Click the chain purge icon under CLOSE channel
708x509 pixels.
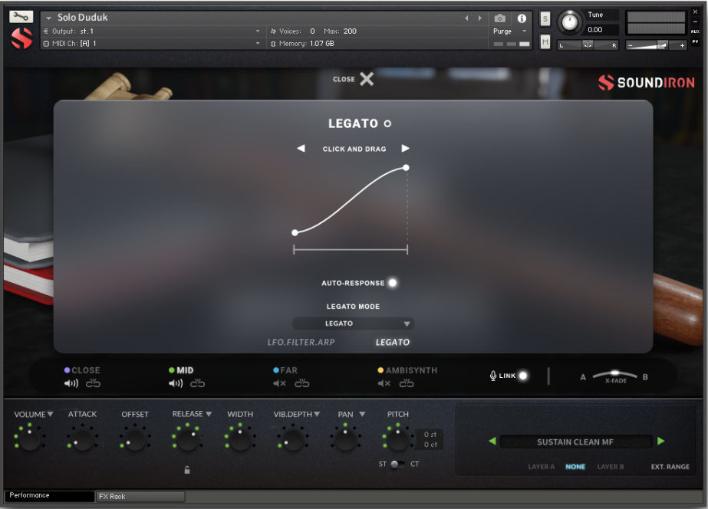[93, 382]
